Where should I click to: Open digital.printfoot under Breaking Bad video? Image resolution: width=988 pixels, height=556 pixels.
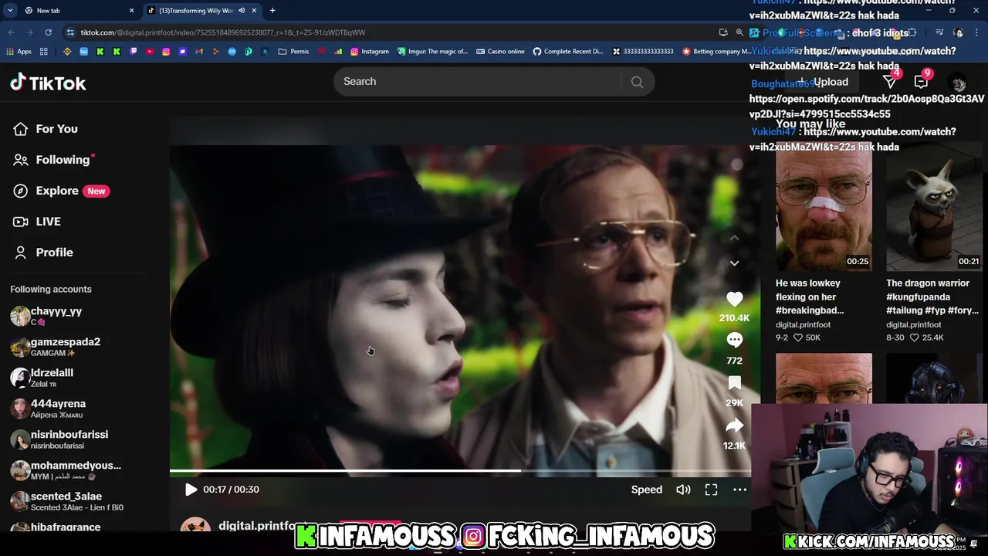[804, 325]
